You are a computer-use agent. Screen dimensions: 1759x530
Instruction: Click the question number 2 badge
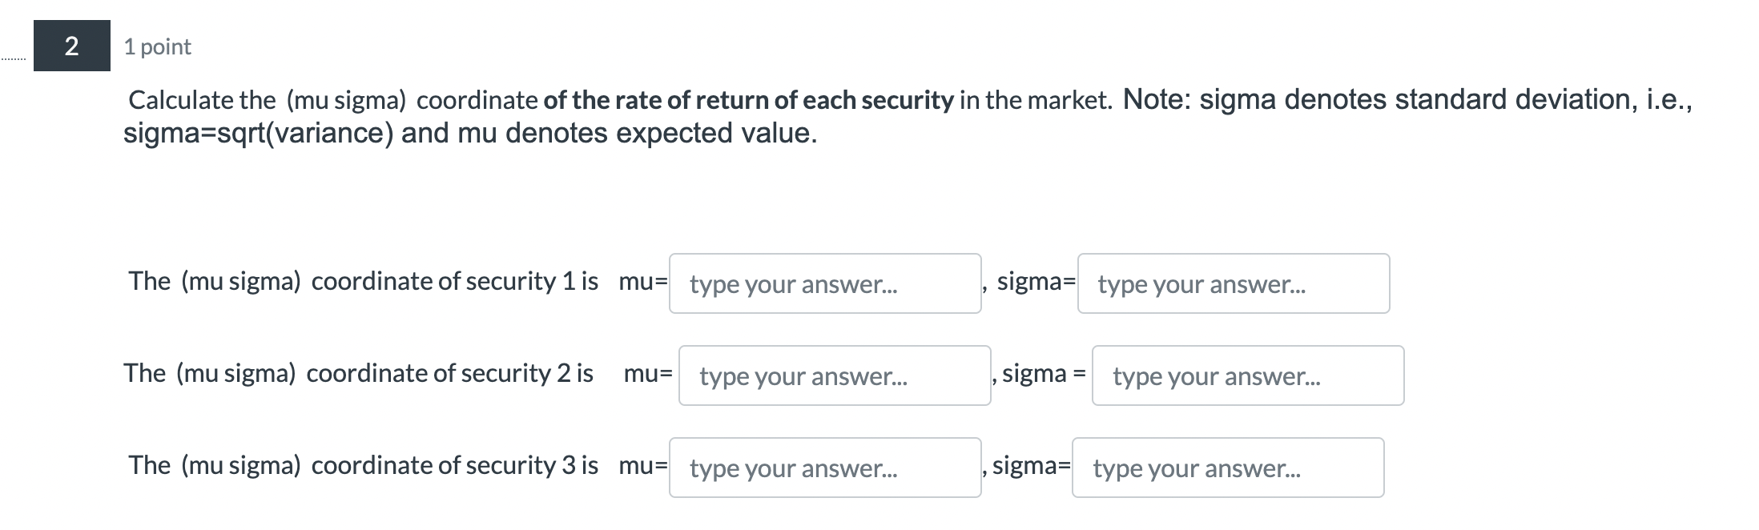(x=70, y=46)
